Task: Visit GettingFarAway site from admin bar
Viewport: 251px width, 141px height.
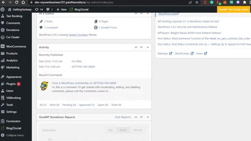Action: [20, 9]
